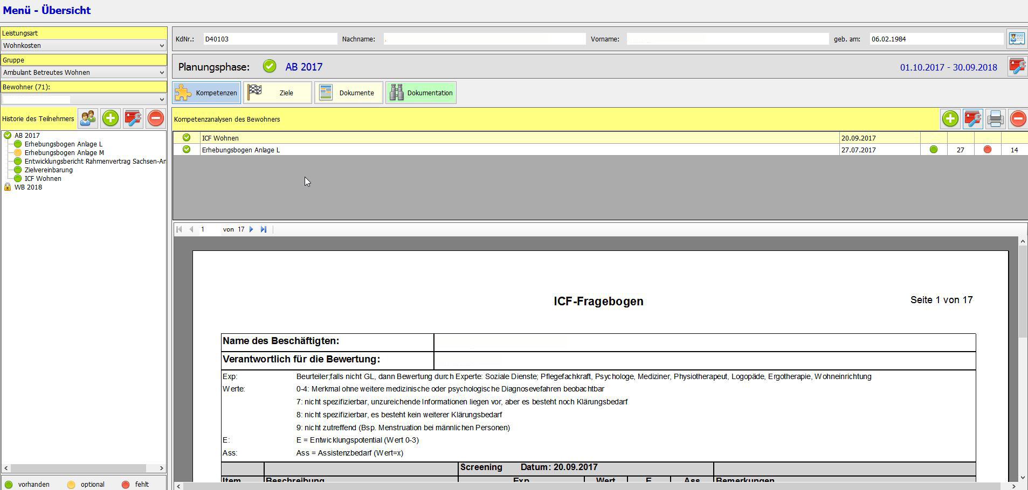
Task: Open the participant persons icon in Historie toolbar
Action: (x=88, y=118)
